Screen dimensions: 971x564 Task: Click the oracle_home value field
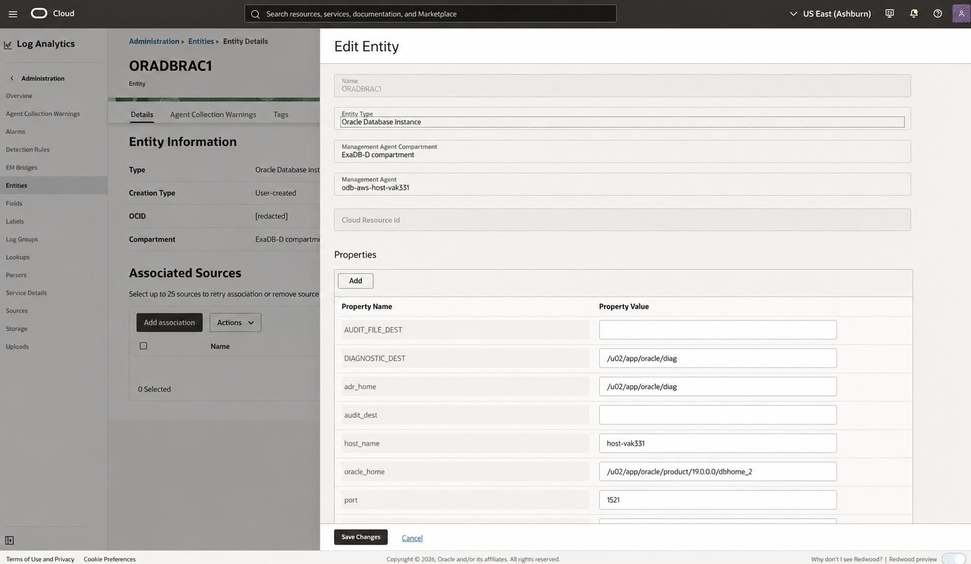tap(718, 471)
